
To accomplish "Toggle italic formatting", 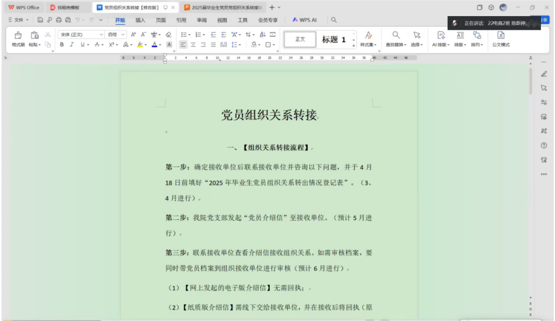I will tap(72, 45).
